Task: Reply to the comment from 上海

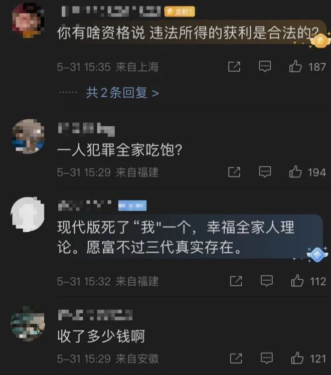Action: (265, 67)
